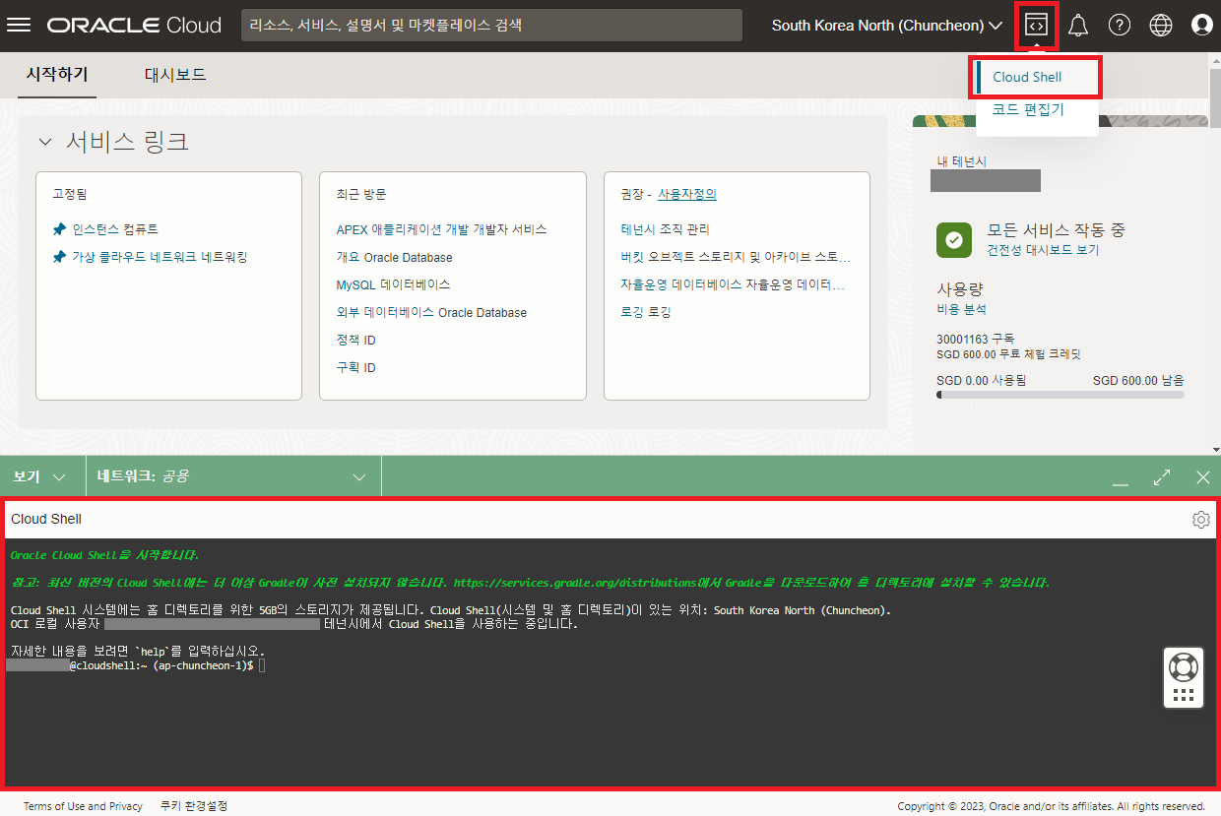Image resolution: width=1221 pixels, height=816 pixels.
Task: Open the 네트워크: 공용 dropdown
Action: pyautogui.click(x=233, y=476)
